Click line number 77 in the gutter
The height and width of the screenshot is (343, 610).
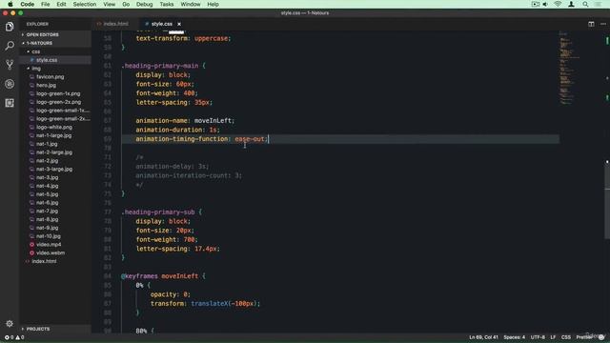pyautogui.click(x=108, y=212)
